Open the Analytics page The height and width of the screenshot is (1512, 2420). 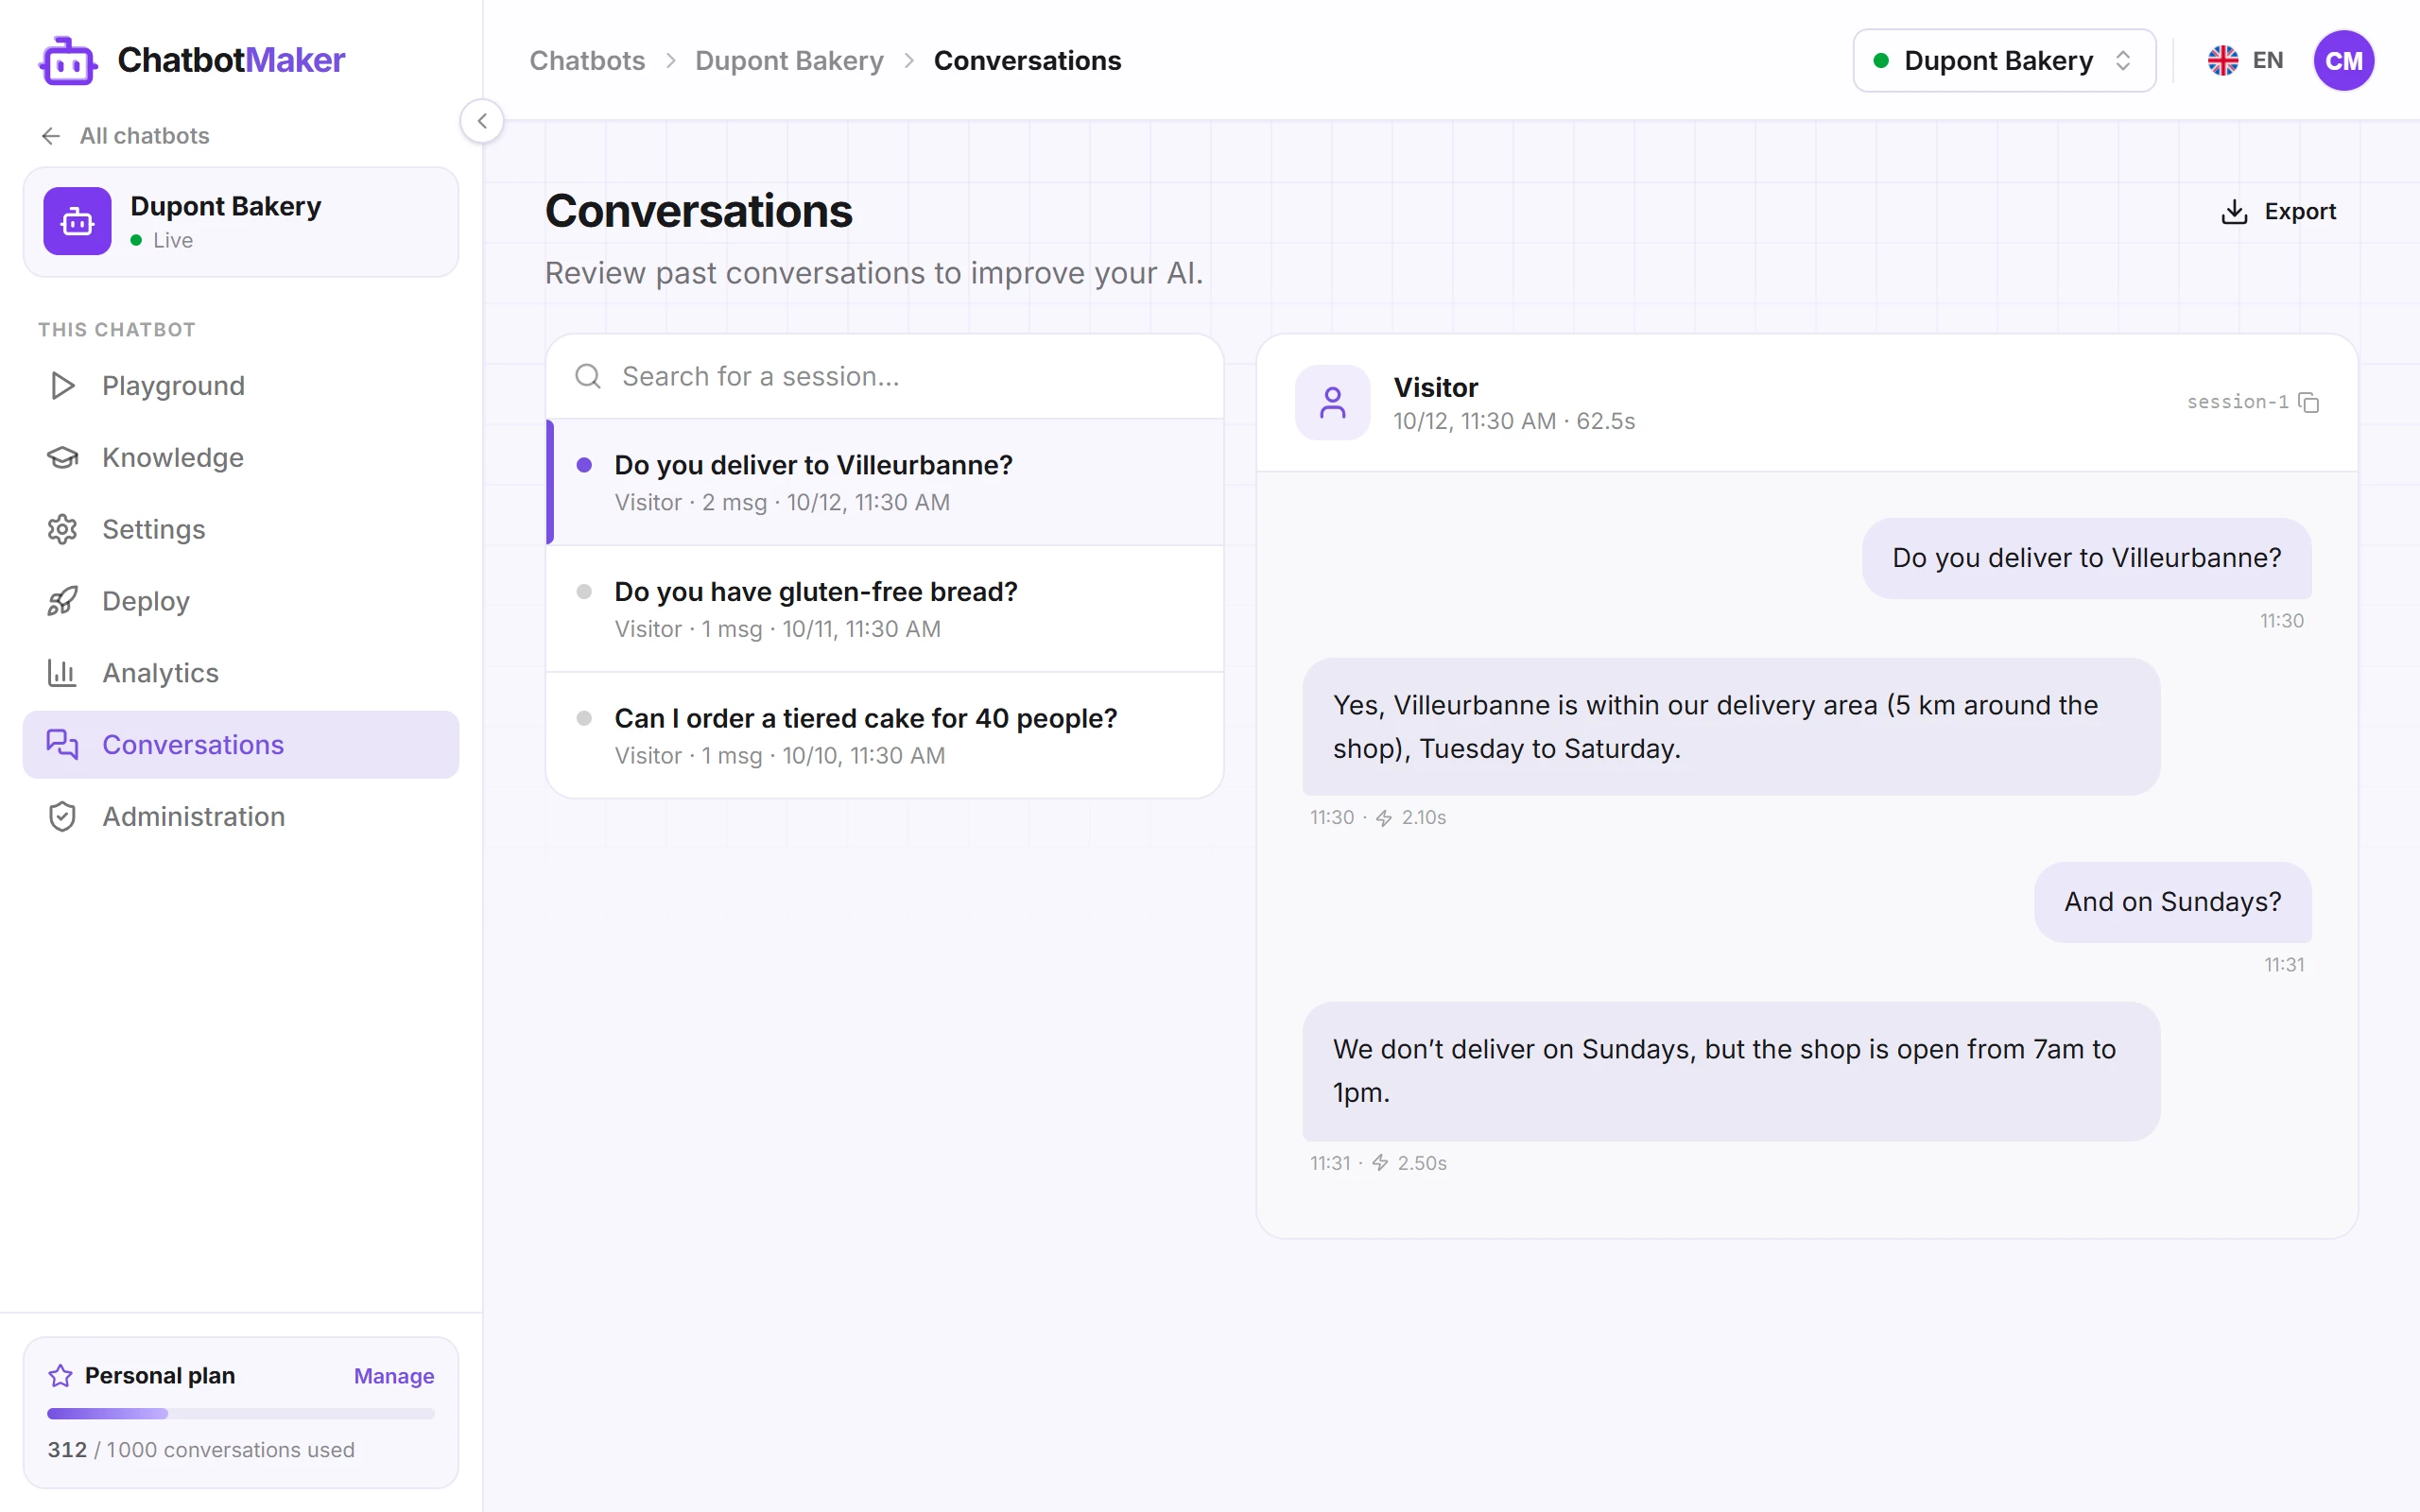[x=241, y=673]
